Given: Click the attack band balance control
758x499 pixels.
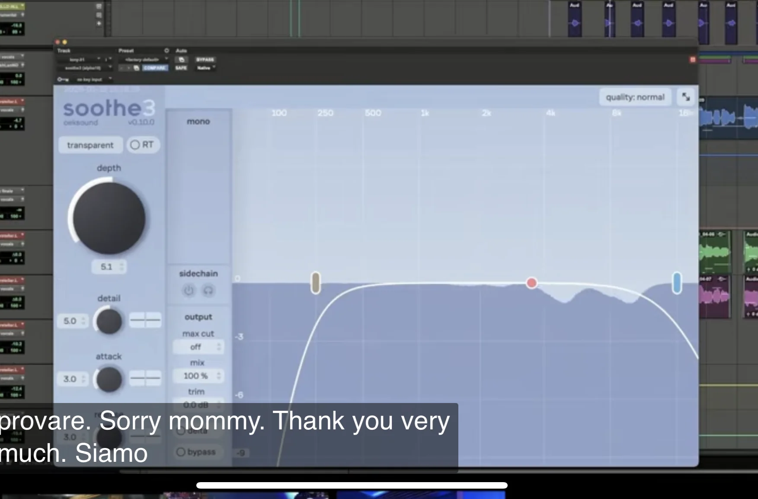Looking at the screenshot, I should 145,378.
